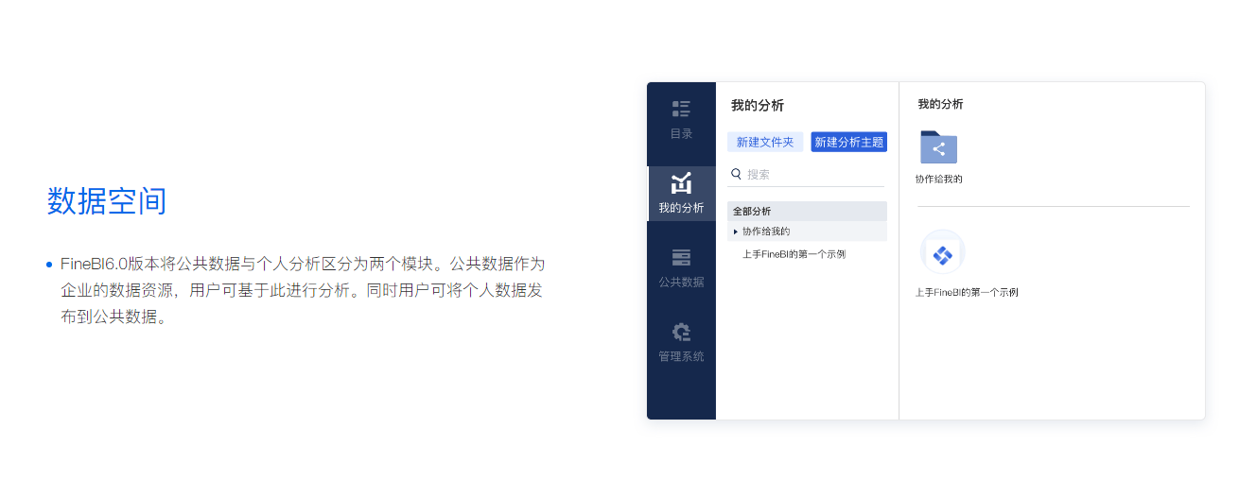Click the 管理系统 label in sidebar
The image size is (1257, 480).
click(x=681, y=356)
